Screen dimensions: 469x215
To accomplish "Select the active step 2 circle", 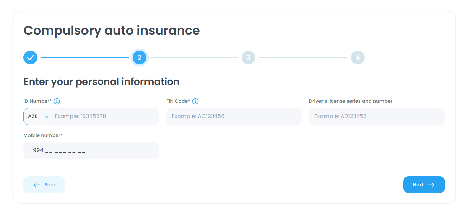I will coord(139,58).
